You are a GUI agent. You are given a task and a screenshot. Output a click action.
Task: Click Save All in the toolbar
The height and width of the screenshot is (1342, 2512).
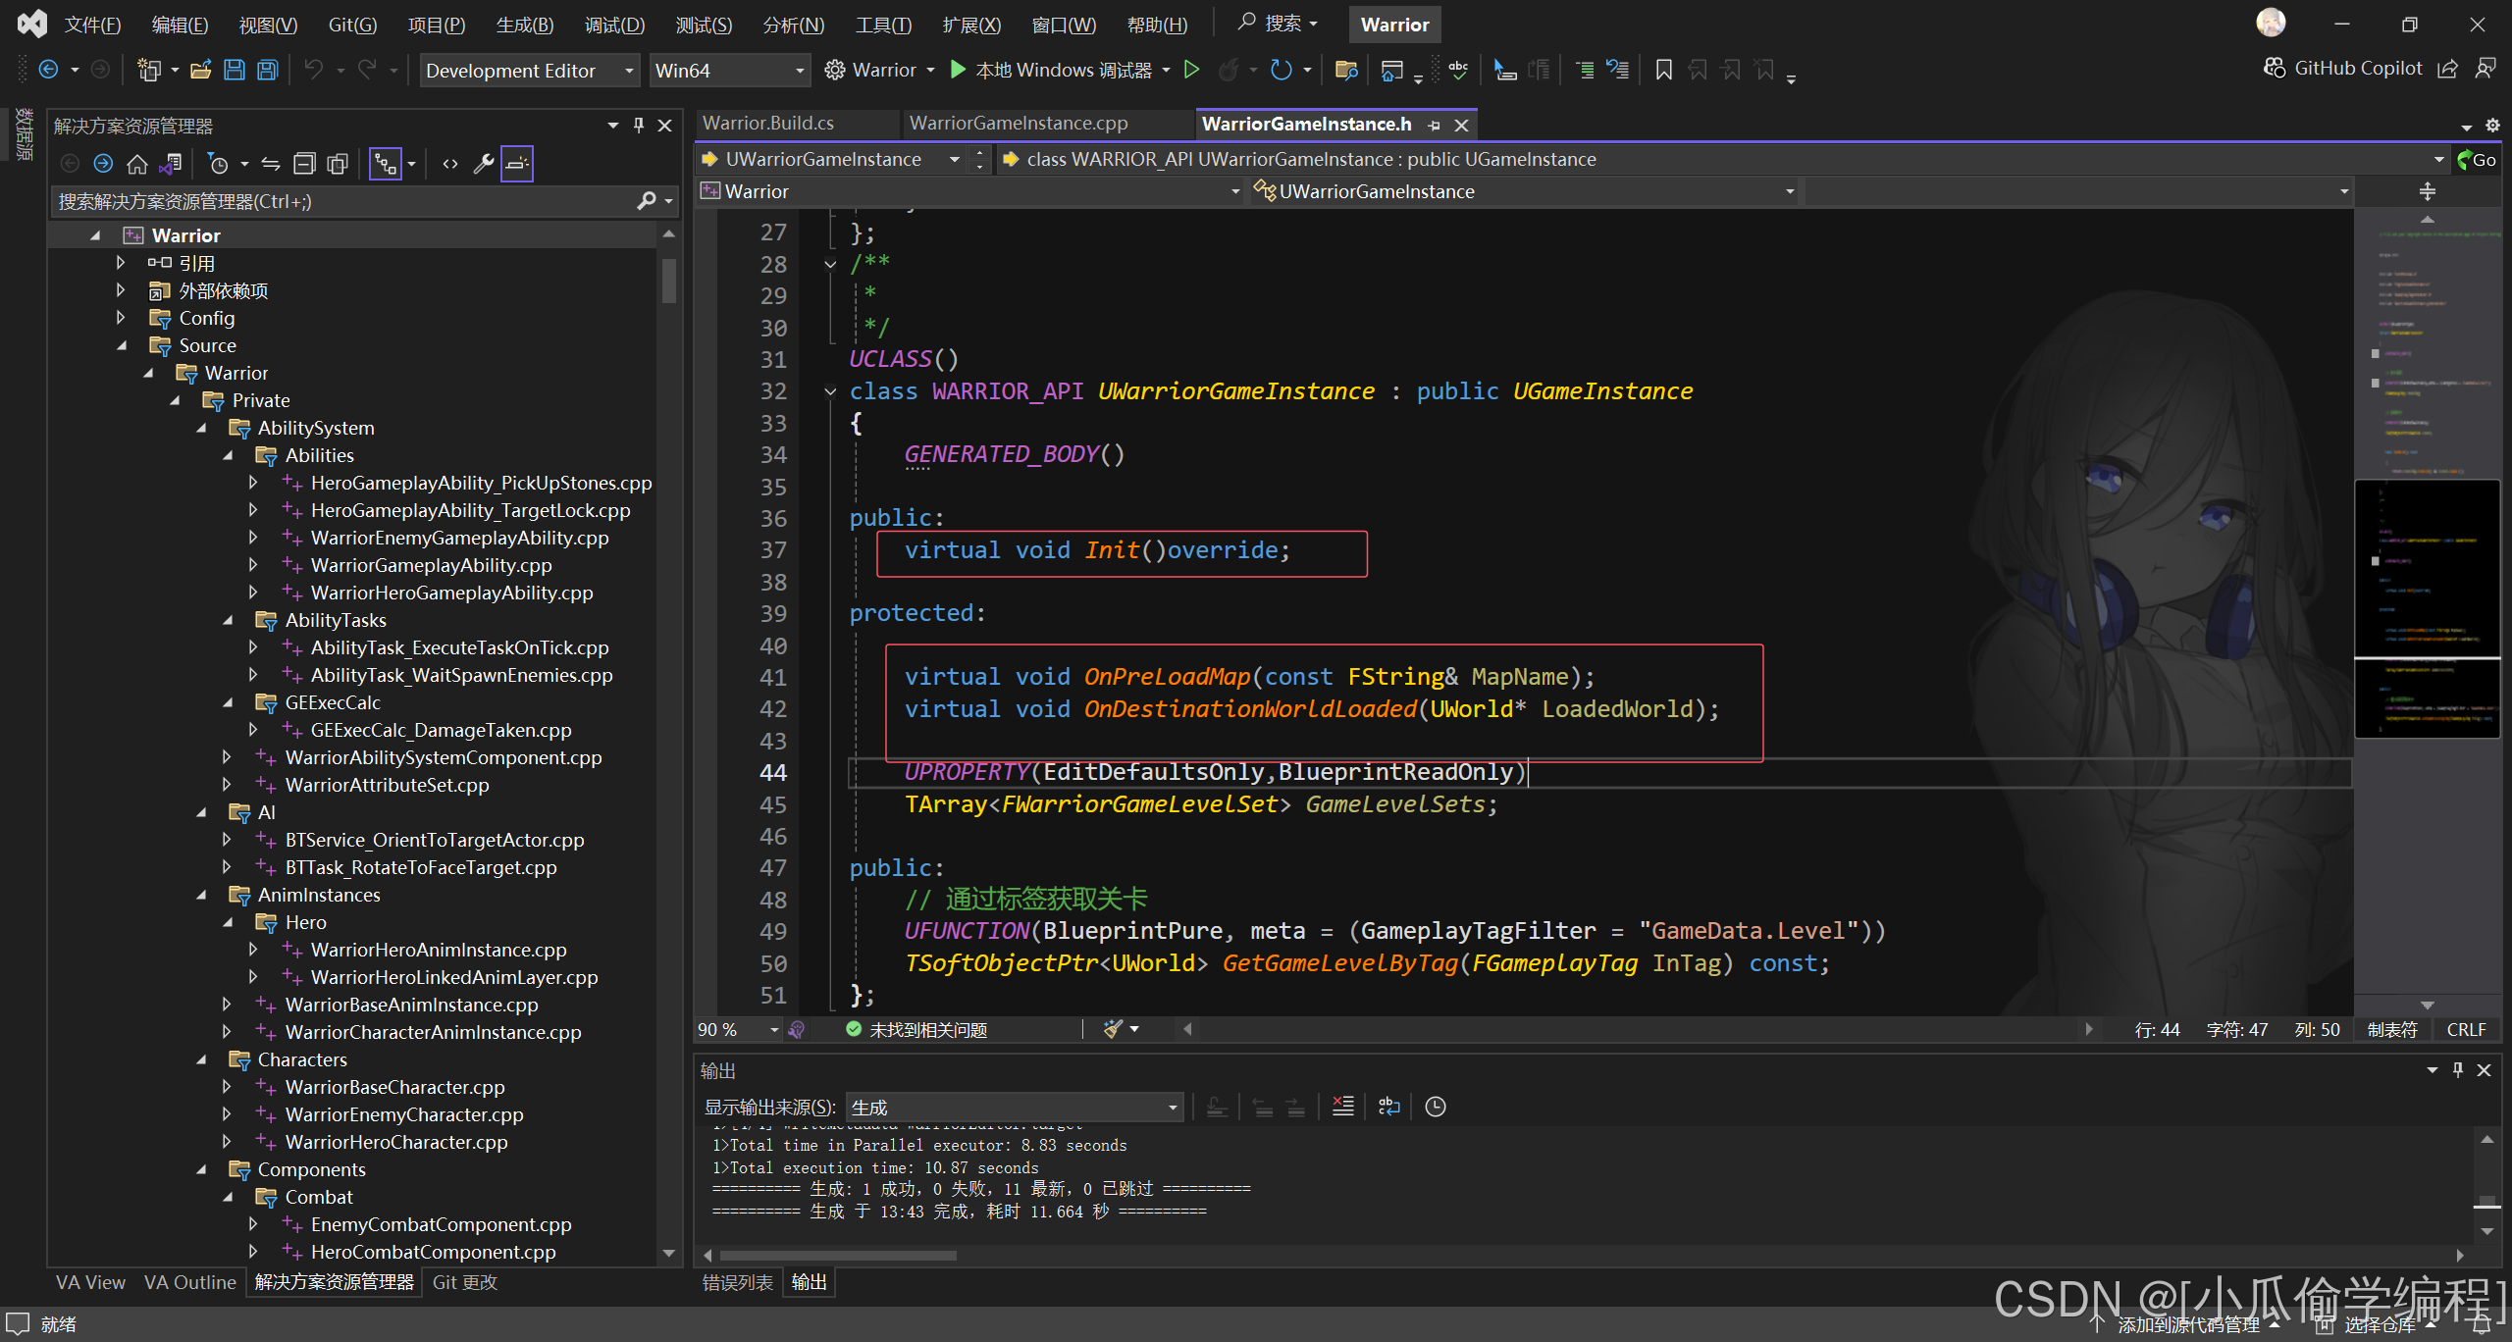pos(267,70)
